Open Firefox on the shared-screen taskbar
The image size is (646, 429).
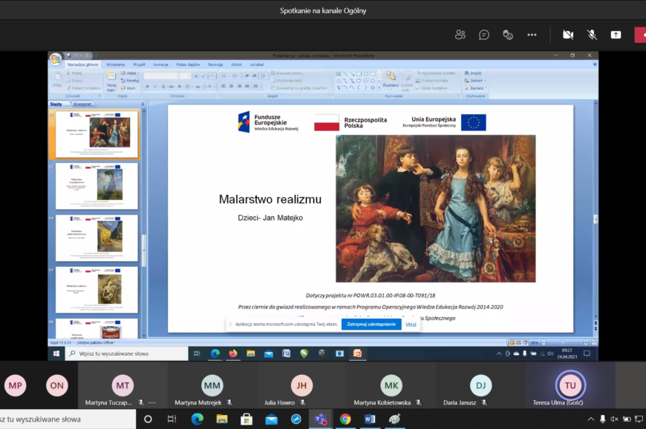pyautogui.click(x=232, y=353)
